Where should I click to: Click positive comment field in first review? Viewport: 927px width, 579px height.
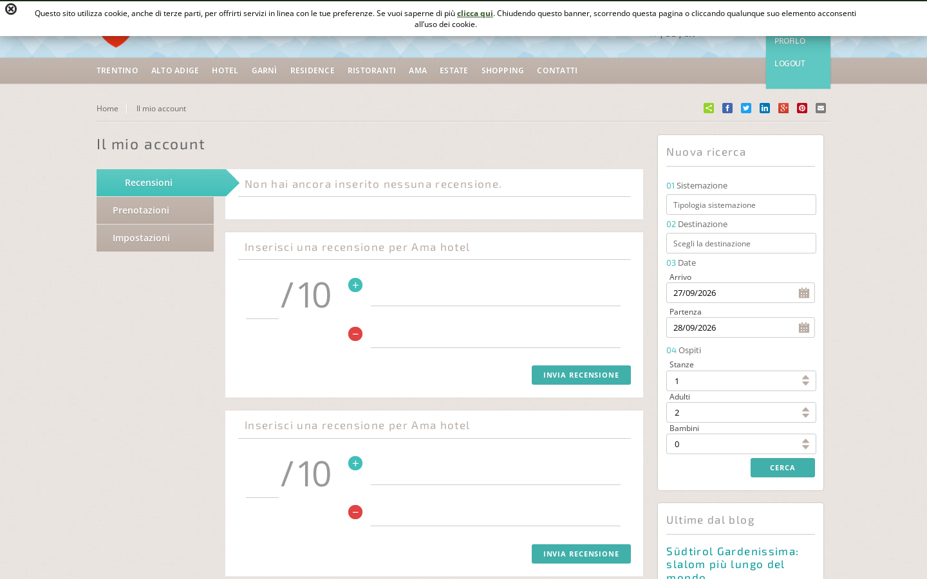[496, 293]
